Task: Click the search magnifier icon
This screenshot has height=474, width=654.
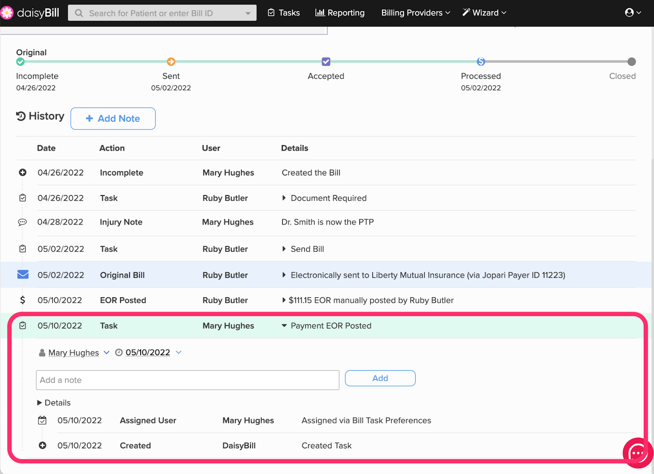Action: tap(79, 13)
